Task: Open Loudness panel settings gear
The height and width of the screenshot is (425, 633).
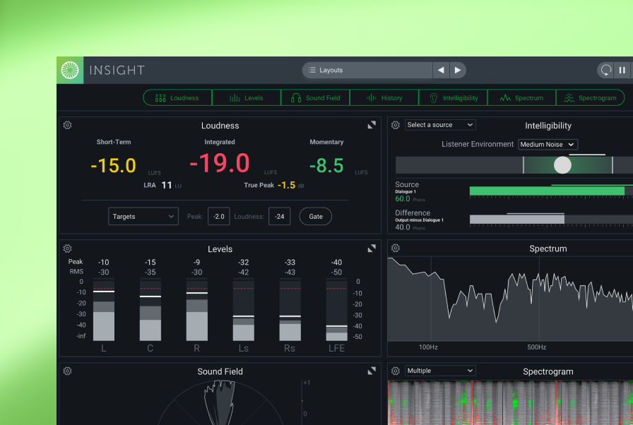Action: pyautogui.click(x=67, y=125)
